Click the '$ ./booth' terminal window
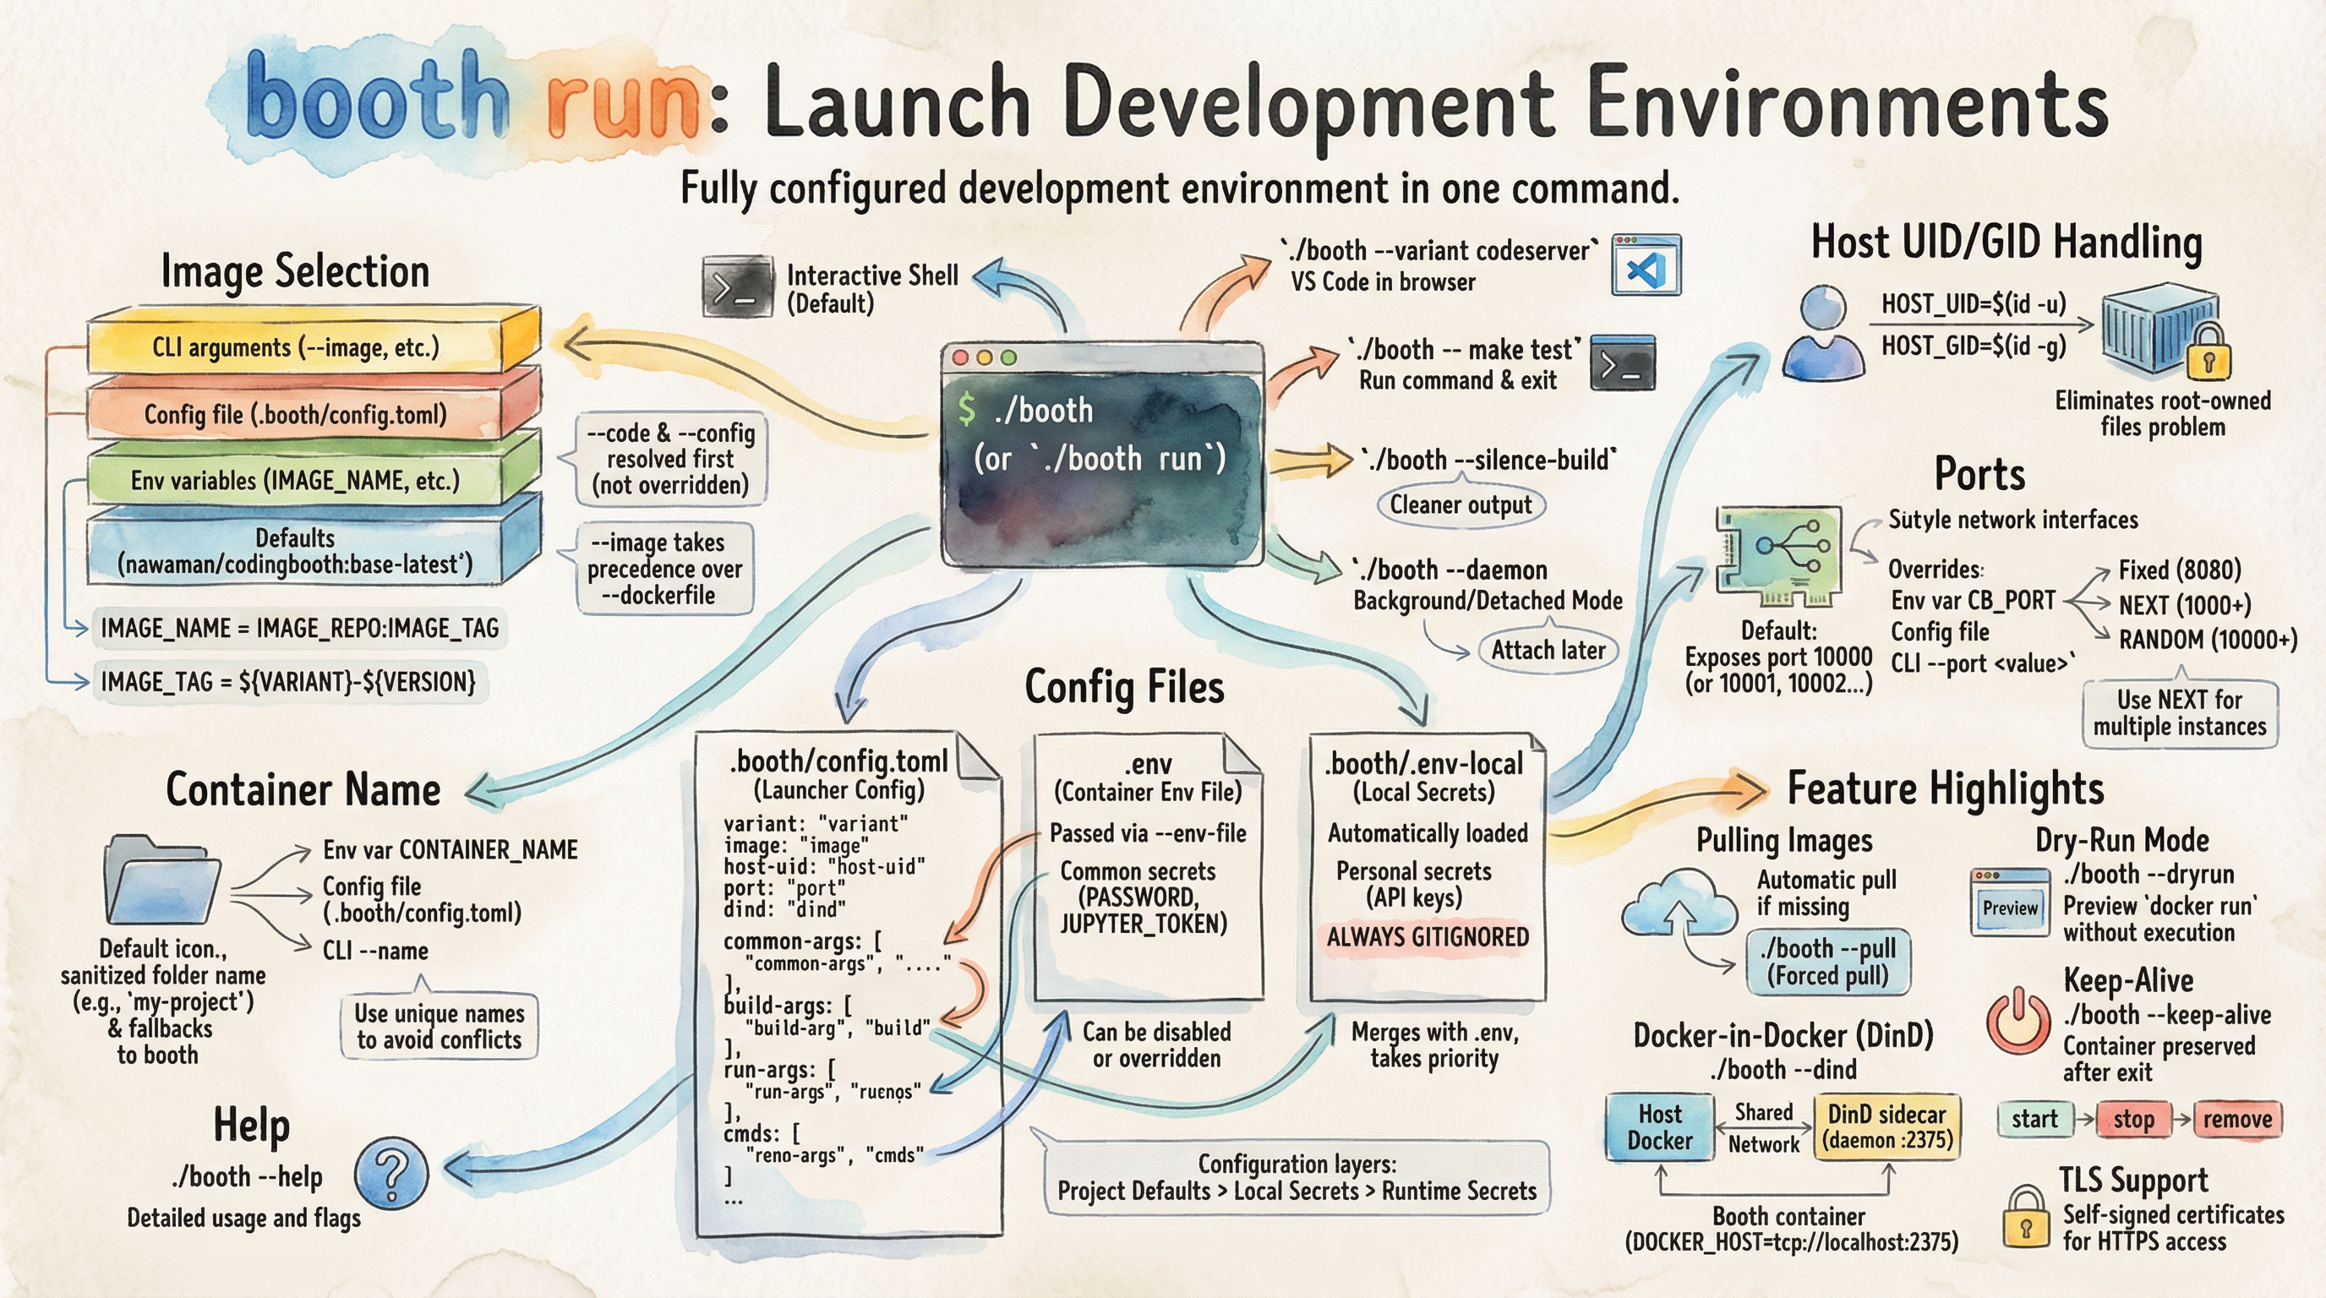Image resolution: width=2326 pixels, height=1298 pixels. point(1101,454)
